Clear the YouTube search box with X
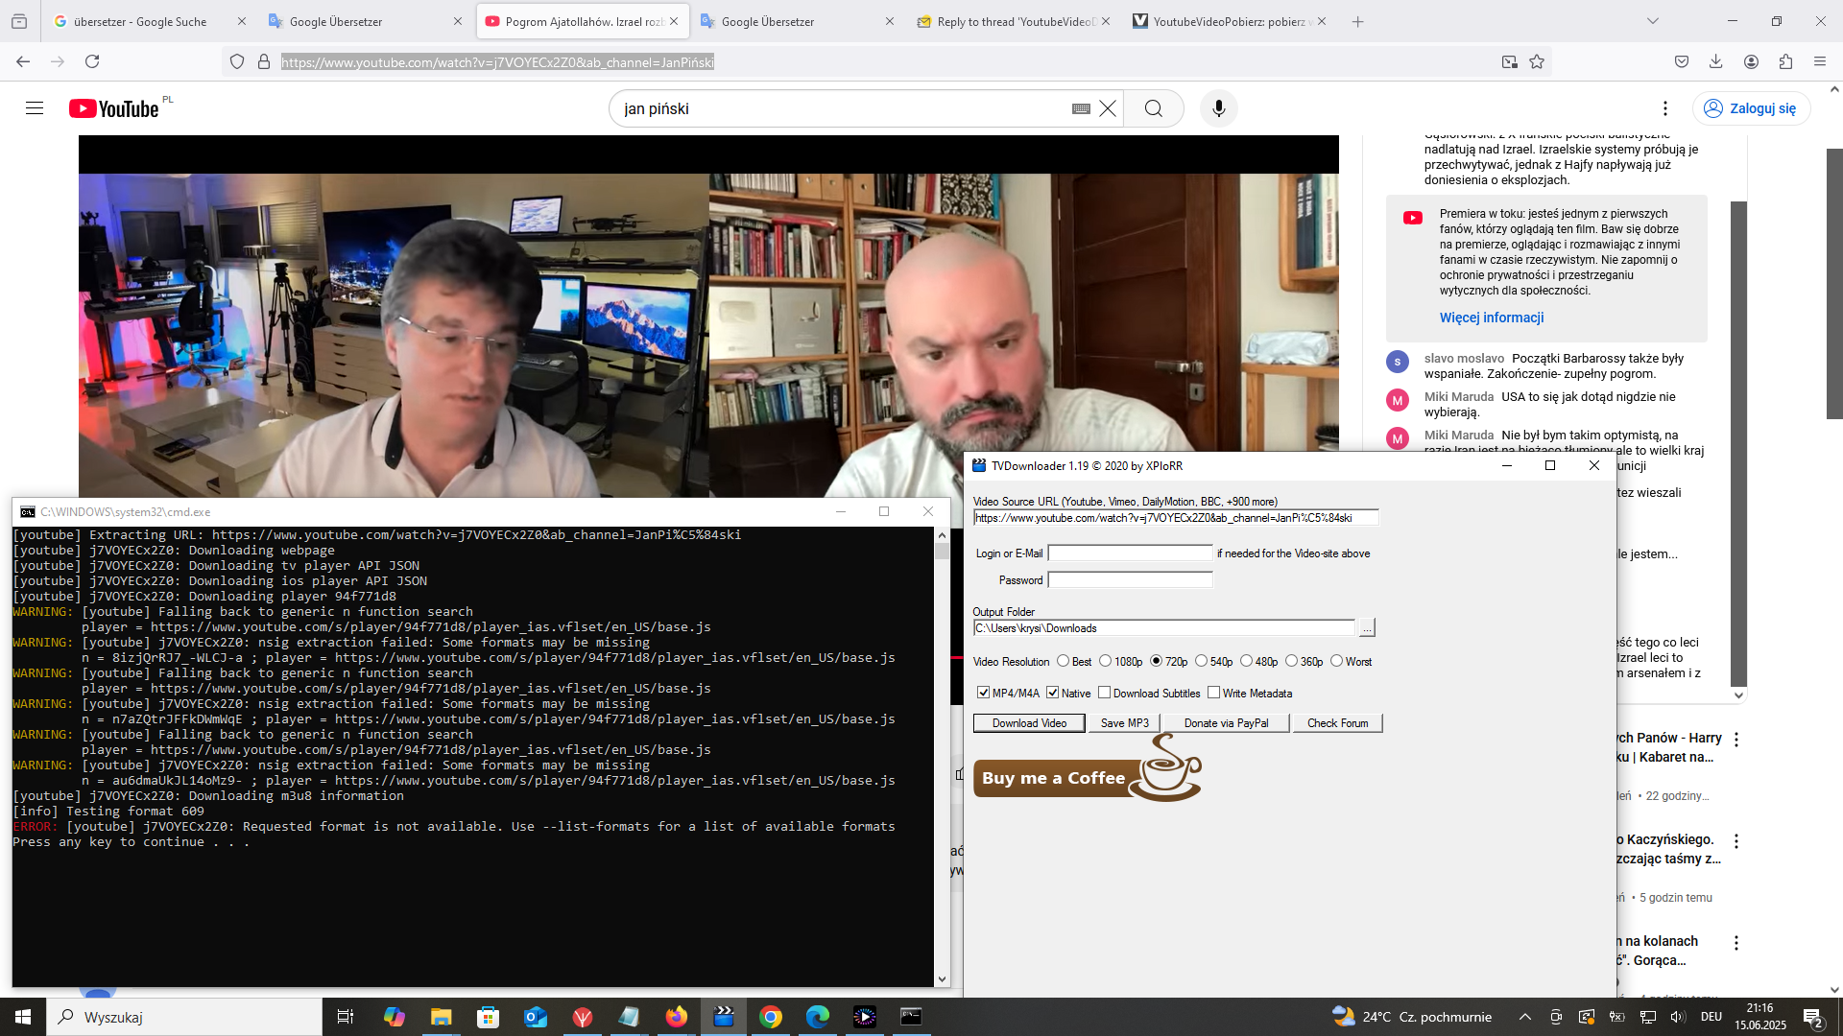Screen dimensions: 1843x1036 [1108, 108]
